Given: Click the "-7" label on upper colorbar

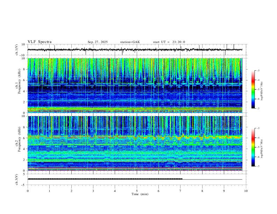Looking at the screenshot, I should point(258,109).
